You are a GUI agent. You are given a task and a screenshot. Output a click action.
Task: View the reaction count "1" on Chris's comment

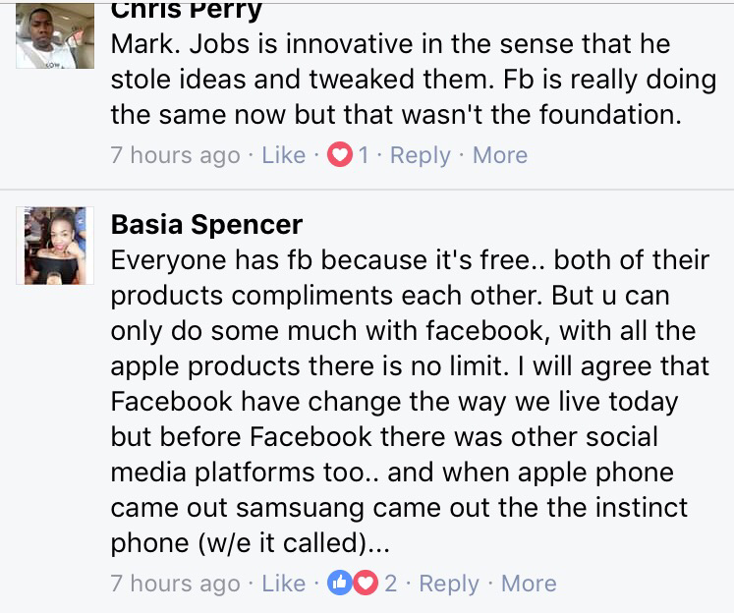[364, 155]
